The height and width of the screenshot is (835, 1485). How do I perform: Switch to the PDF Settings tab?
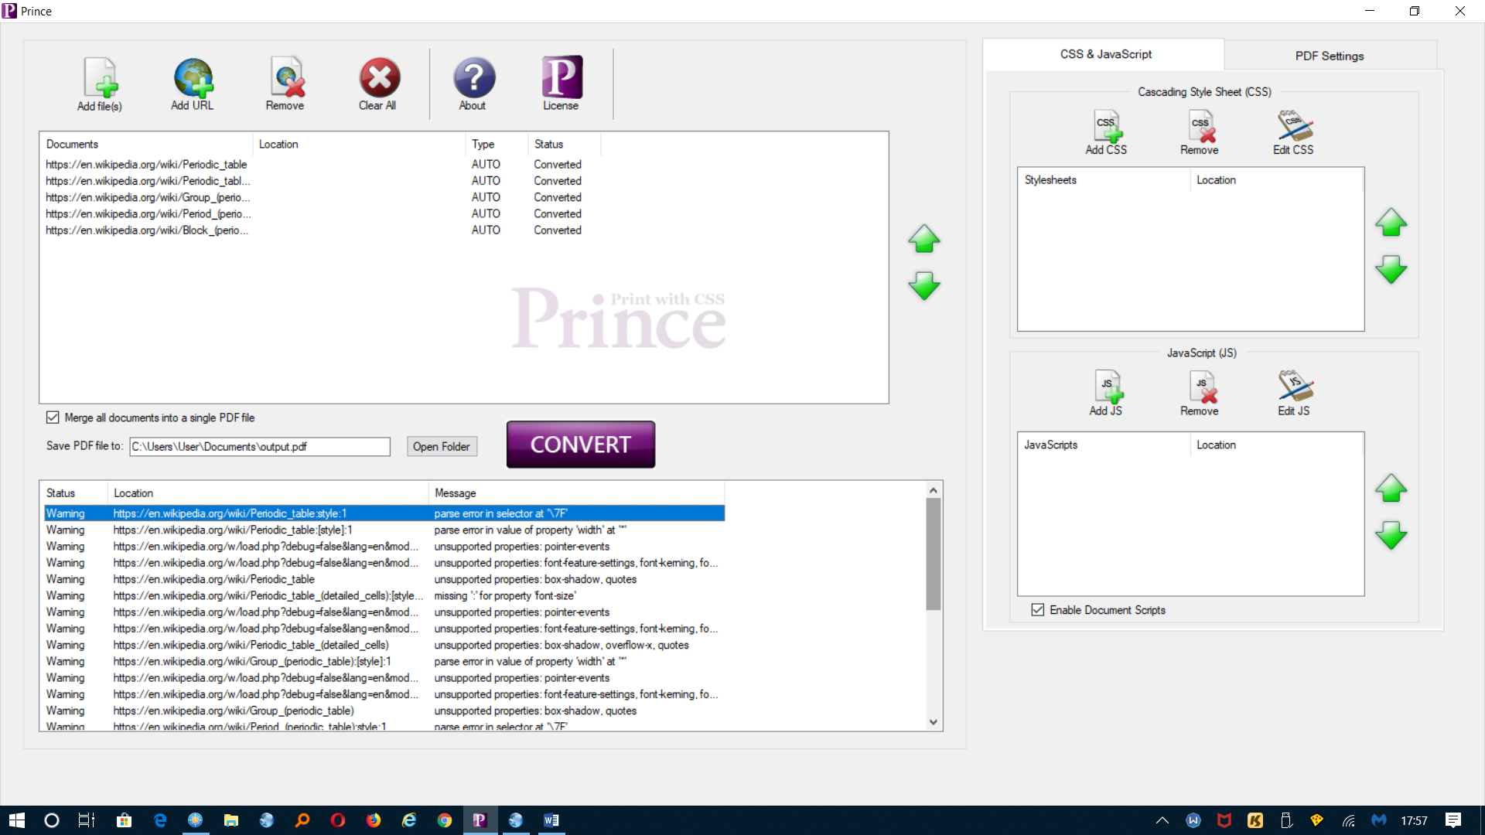(1329, 56)
